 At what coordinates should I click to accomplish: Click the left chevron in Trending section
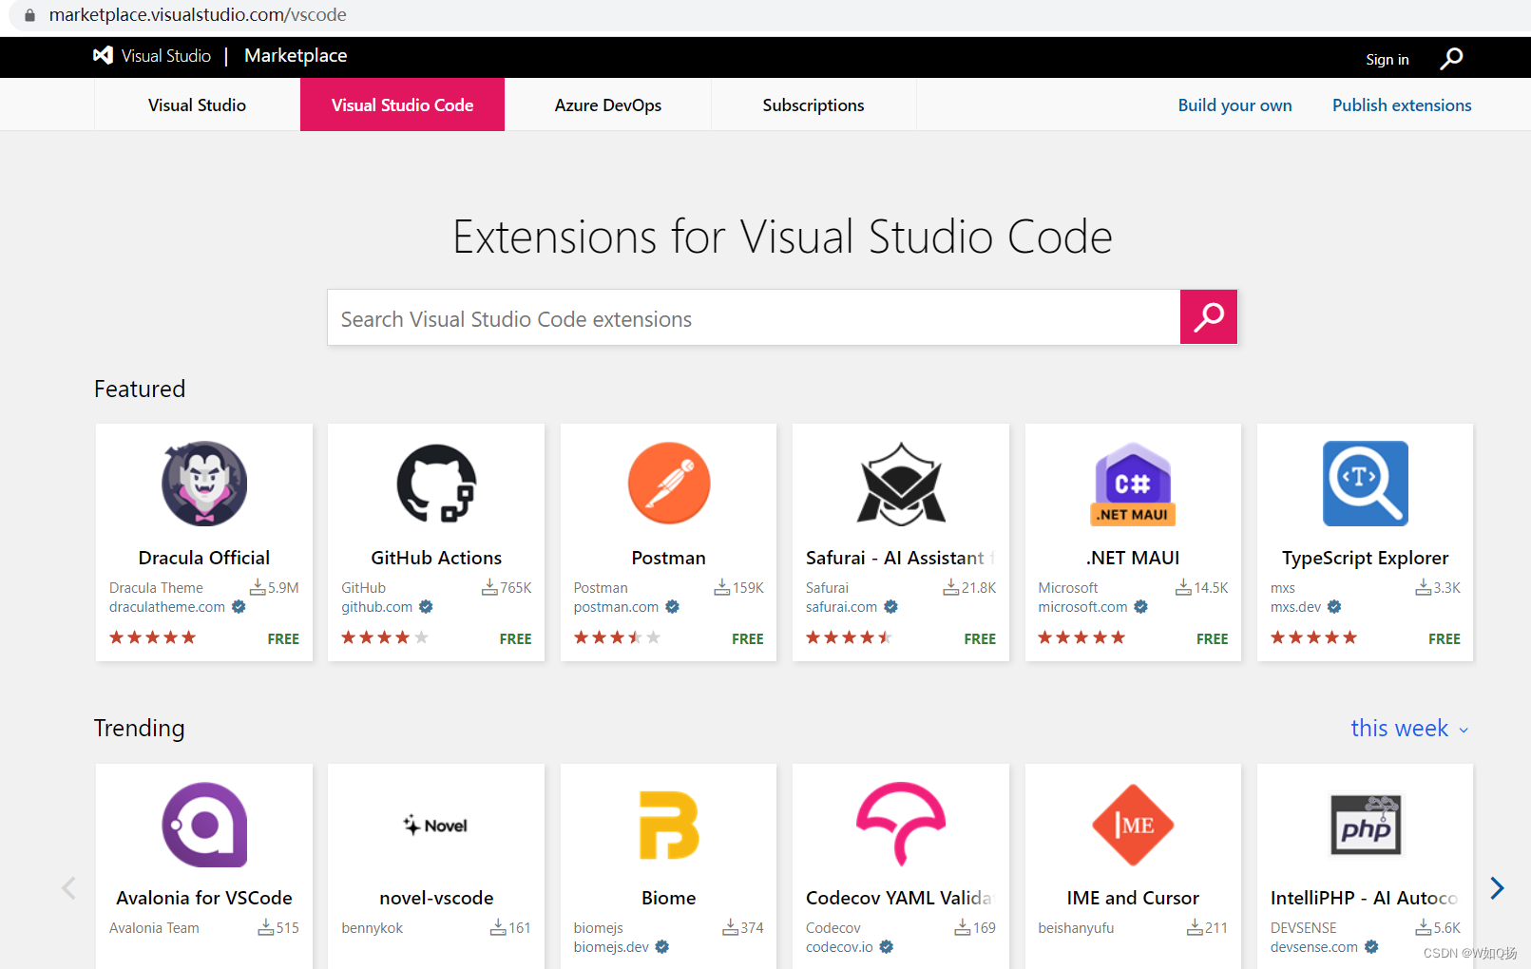tap(67, 887)
